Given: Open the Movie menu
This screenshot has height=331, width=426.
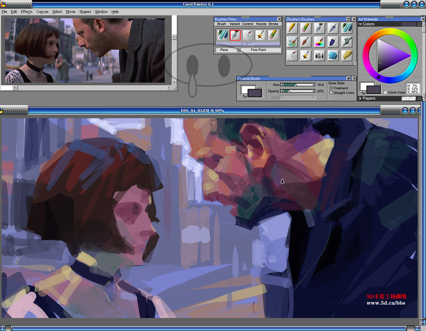Looking at the screenshot, I should 71,12.
